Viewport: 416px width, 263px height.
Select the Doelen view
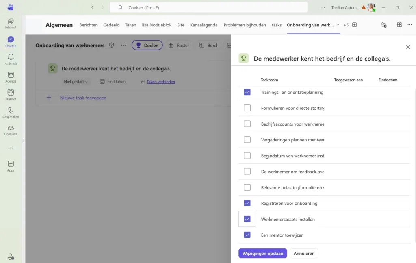[147, 45]
